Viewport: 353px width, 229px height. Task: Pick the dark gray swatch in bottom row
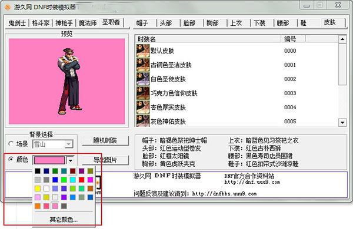pos(64,206)
